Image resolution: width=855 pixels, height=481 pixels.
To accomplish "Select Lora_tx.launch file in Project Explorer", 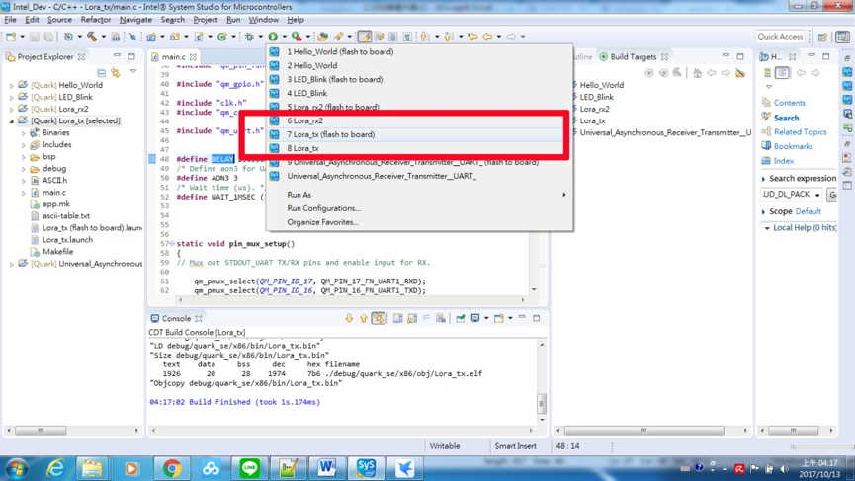I will pos(67,240).
